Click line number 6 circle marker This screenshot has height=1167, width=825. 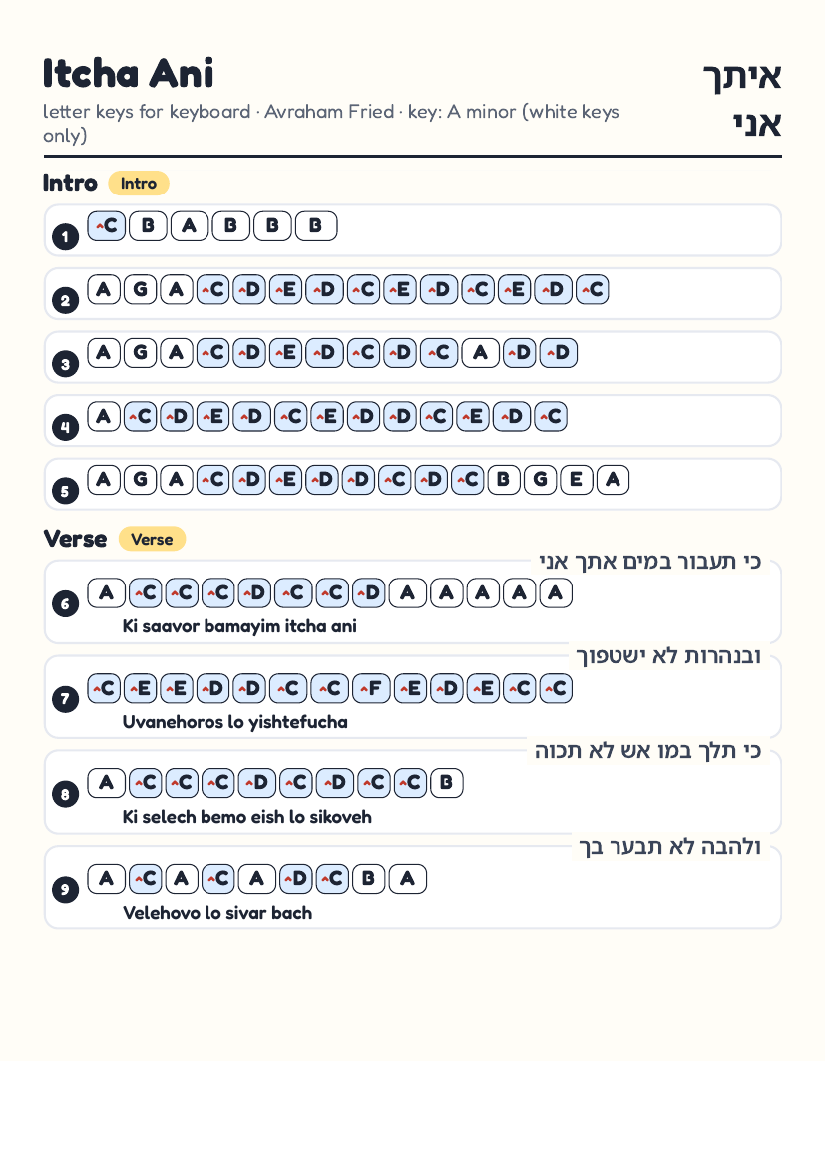[x=66, y=603]
